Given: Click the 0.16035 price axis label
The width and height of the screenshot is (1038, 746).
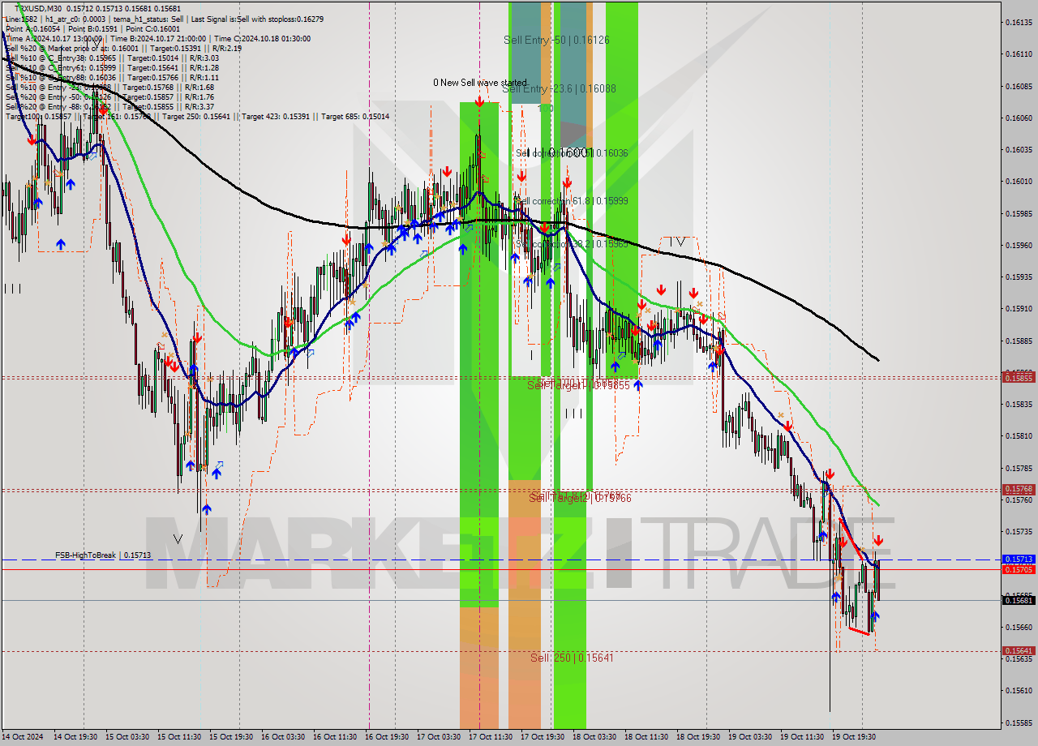Looking at the screenshot, I should pos(1019,149).
